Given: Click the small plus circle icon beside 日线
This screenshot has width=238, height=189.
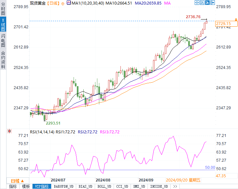Looking at the screenshot, I should 63,3.
